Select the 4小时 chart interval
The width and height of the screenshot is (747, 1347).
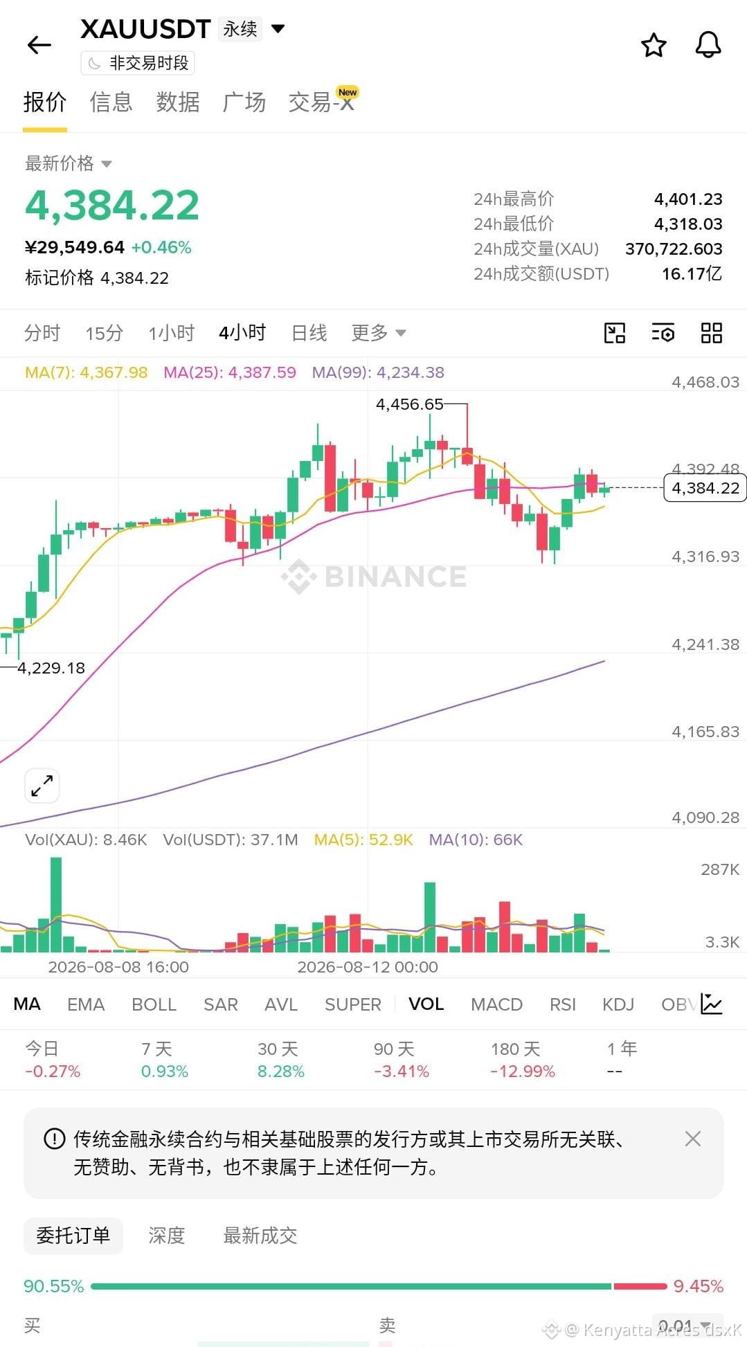coord(242,333)
